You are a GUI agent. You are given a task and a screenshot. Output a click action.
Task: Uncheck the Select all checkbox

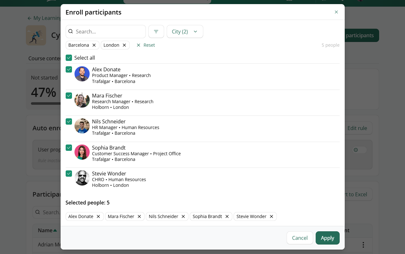pos(69,58)
